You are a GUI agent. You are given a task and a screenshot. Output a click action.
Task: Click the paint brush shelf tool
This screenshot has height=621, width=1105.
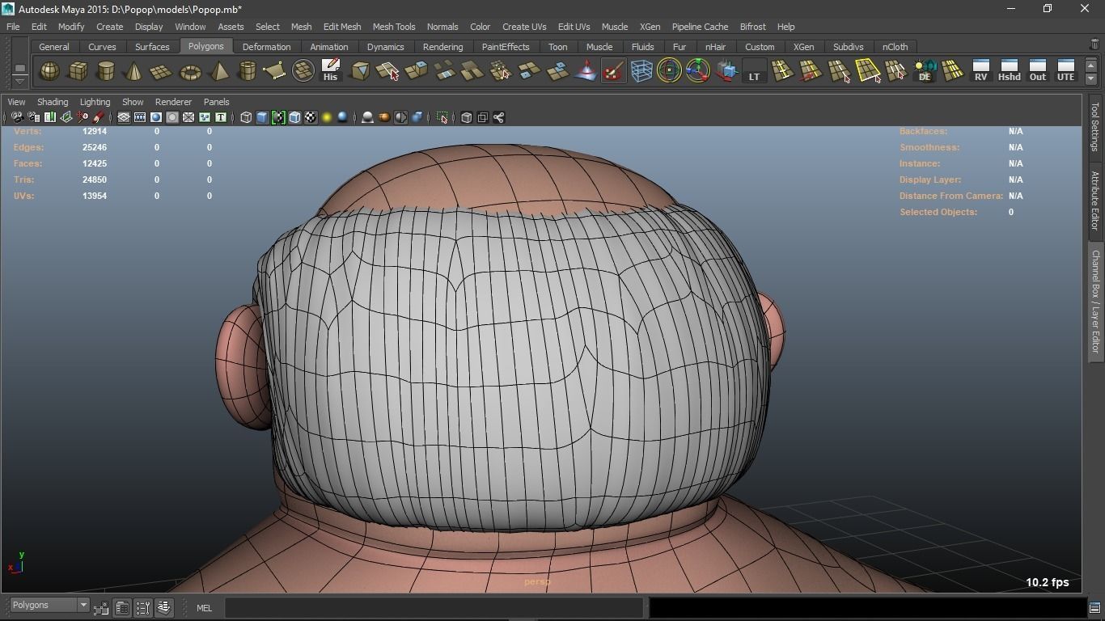tap(613, 71)
